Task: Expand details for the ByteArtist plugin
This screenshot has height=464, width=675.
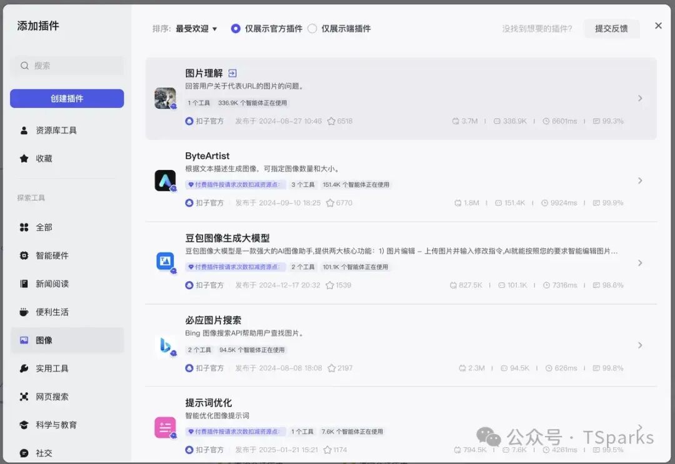Action: (x=641, y=180)
